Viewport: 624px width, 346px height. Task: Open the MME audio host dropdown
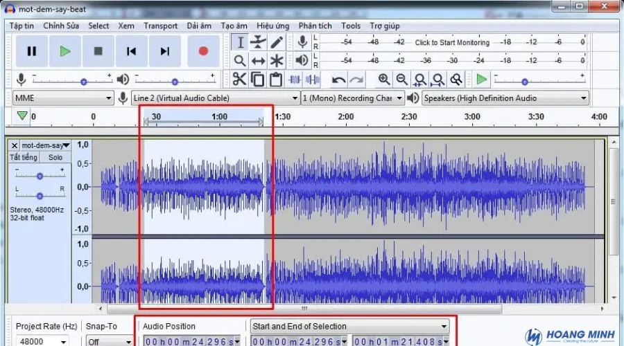pos(64,98)
